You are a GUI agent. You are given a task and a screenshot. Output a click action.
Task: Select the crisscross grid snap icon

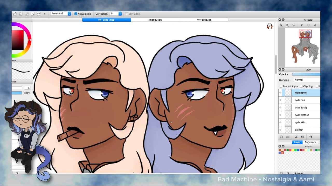(x=39, y=14)
